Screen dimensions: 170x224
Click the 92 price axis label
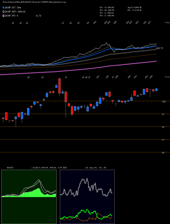163,127
